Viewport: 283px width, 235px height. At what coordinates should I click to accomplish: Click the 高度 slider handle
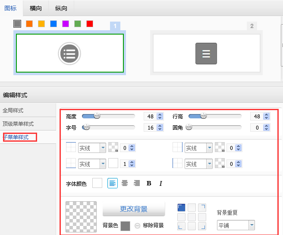97,116
